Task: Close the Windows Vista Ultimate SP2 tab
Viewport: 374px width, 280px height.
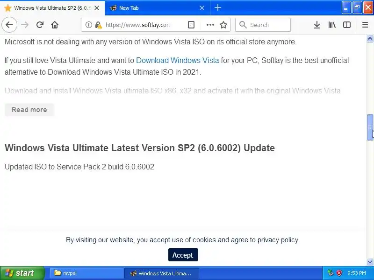Action: click(97, 8)
